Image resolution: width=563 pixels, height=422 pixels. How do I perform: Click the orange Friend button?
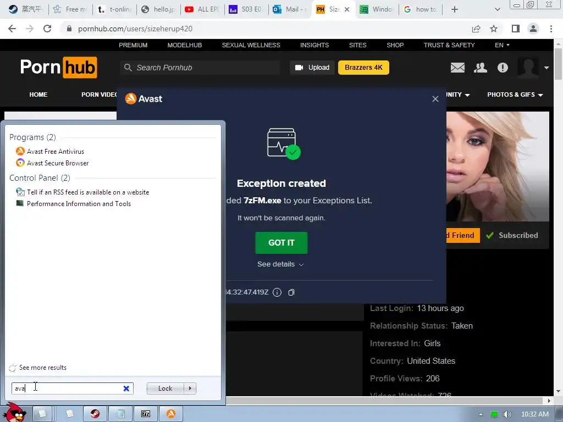(x=463, y=235)
